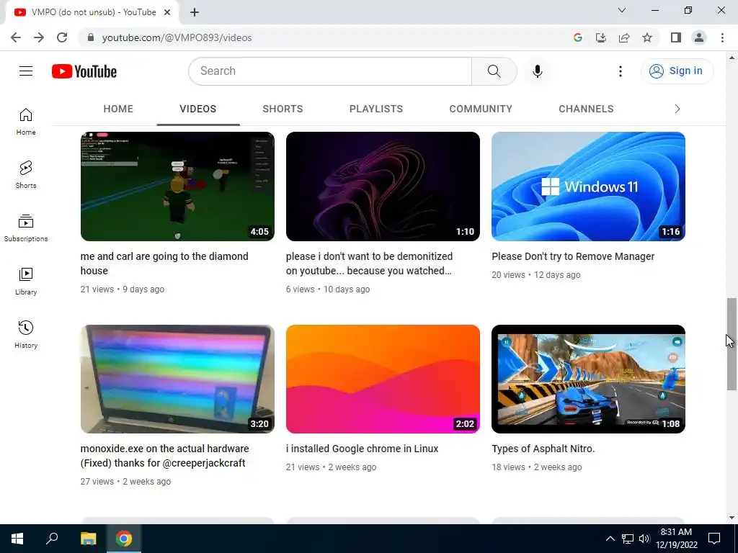The image size is (738, 553).
Task: Open Library in sidebar
Action: click(26, 282)
